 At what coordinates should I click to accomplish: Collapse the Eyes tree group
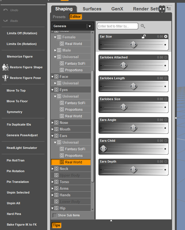coord(52,90)
